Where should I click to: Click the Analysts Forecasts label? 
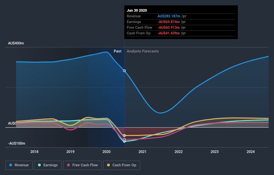(143, 51)
